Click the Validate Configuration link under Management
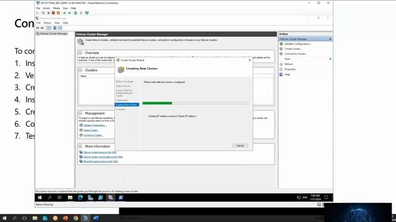Image resolution: width=396 pixels, height=222 pixels. click(x=95, y=125)
